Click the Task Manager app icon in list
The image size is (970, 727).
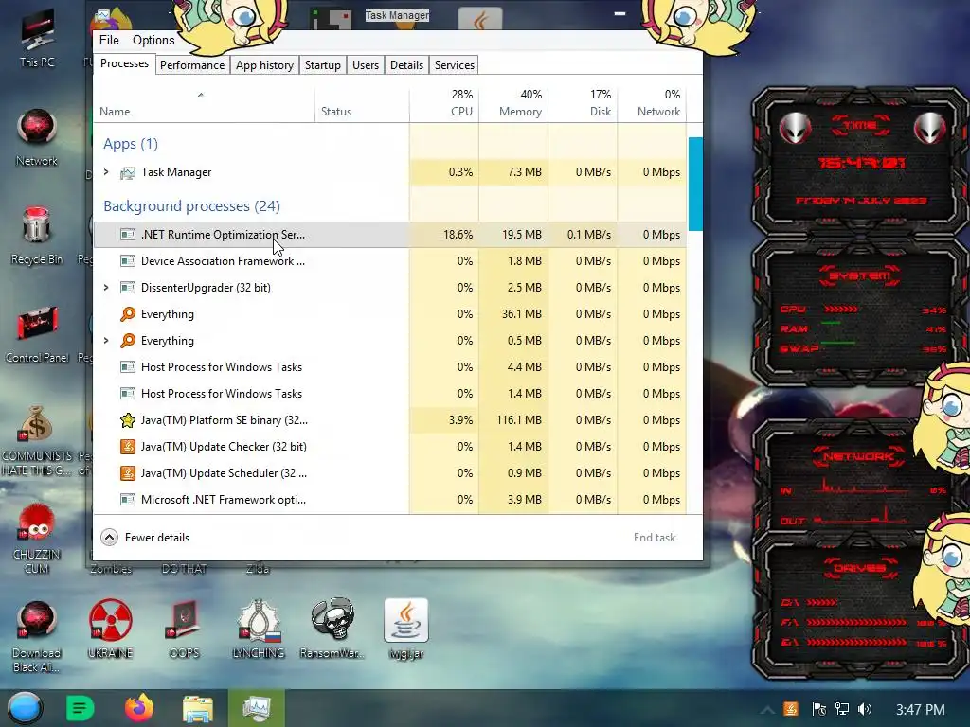tap(128, 173)
